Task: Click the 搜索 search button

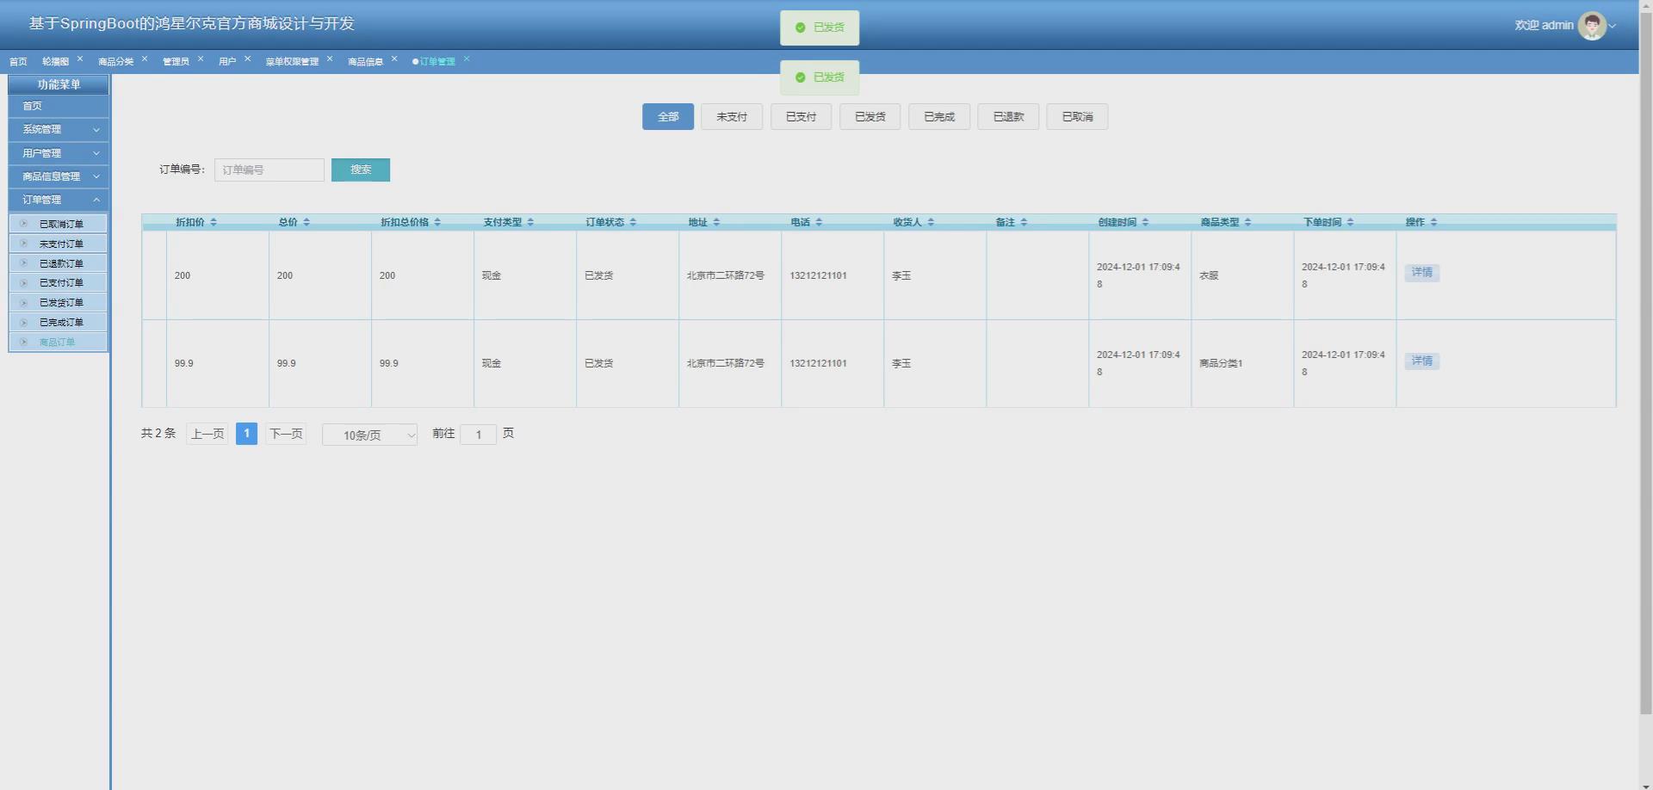Action: tap(361, 170)
